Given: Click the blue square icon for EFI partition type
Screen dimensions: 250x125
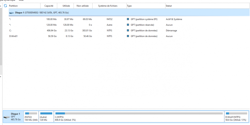Looking at the screenshot, I should tap(128, 19).
